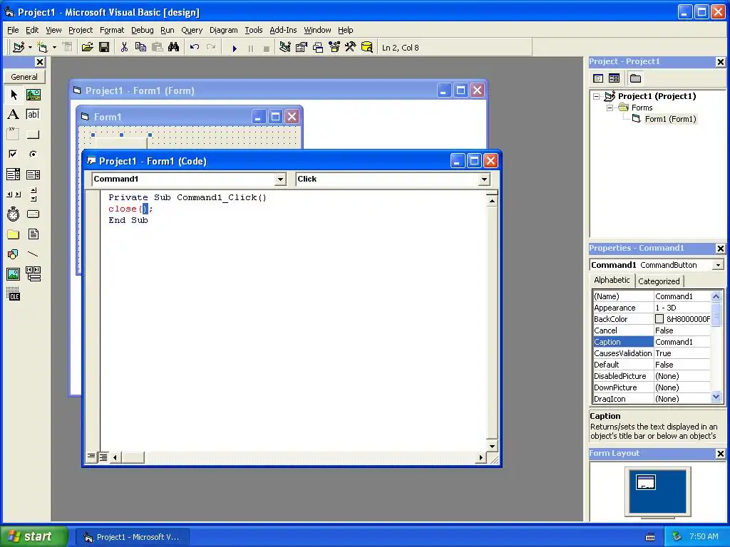Image resolution: width=730 pixels, height=547 pixels.
Task: Open the Click procedure dropdown
Action: (484, 179)
